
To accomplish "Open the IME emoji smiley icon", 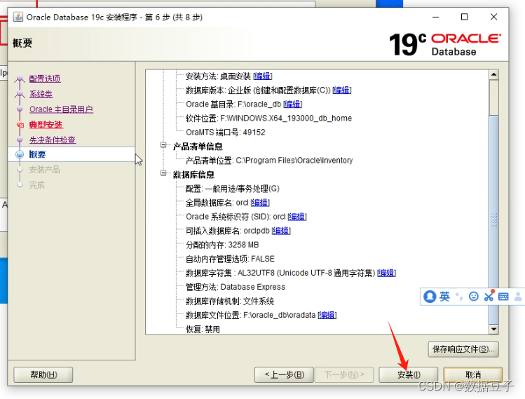I will coord(473,297).
